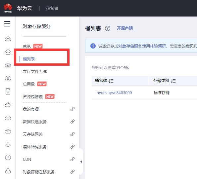This screenshot has height=179, width=197.
Task: Click the 桶列表 page heading
Action: coord(93,28)
